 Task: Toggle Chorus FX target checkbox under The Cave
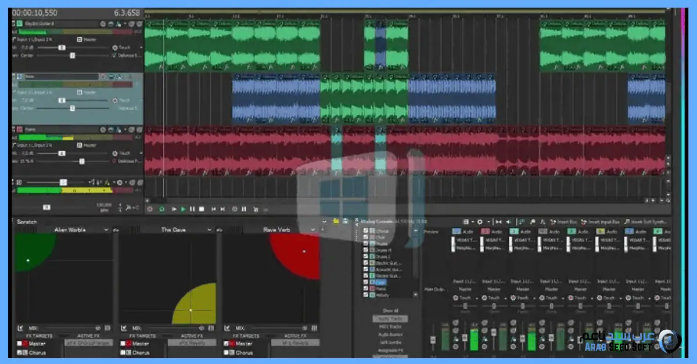(x=123, y=352)
